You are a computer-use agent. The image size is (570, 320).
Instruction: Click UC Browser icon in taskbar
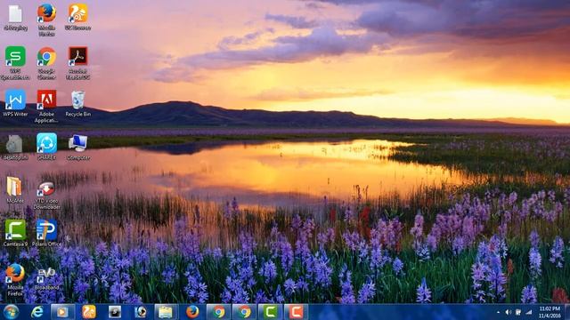pos(89,312)
